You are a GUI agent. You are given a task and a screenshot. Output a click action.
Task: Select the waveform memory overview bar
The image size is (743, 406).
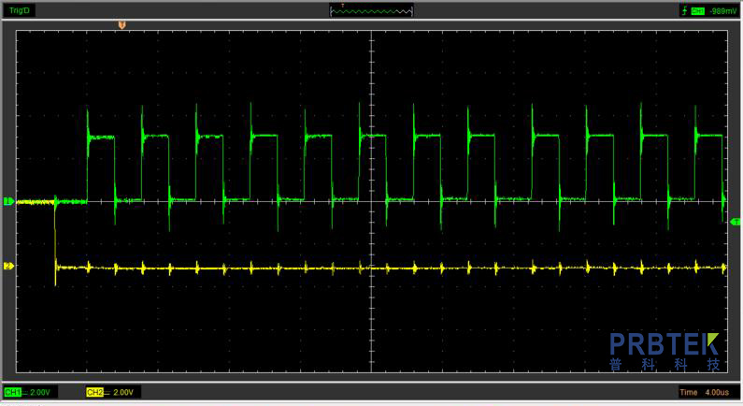pos(371,10)
